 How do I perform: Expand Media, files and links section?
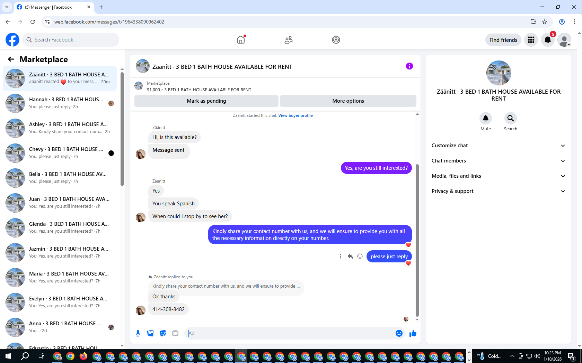point(499,176)
